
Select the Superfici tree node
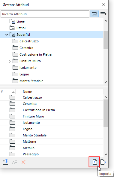52,35
